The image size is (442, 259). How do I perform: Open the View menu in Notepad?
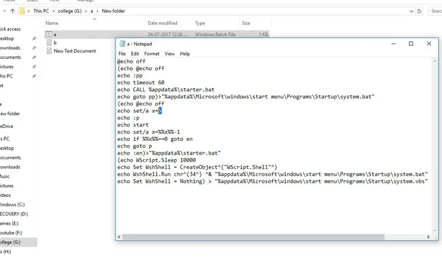(x=170, y=54)
